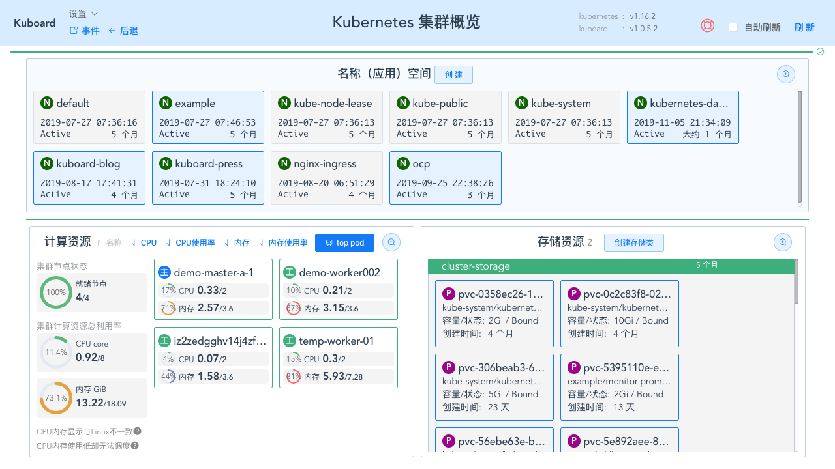Click the blue node icon on demo-master-a-1
The height and width of the screenshot is (469, 835).
pos(164,272)
